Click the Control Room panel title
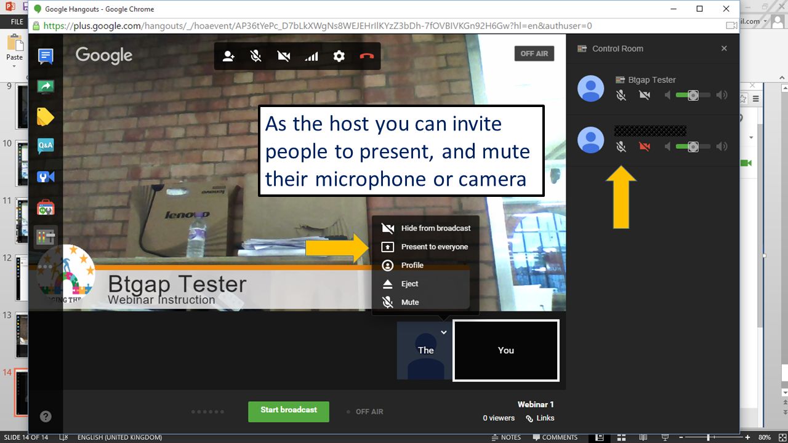 [x=617, y=49]
